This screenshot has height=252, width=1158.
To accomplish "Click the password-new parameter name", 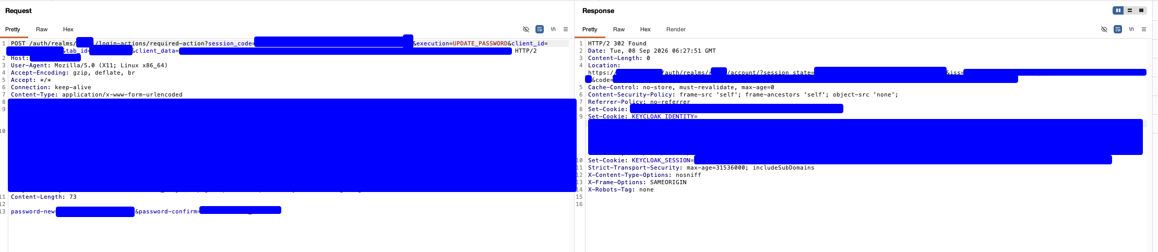I will pos(33,211).
